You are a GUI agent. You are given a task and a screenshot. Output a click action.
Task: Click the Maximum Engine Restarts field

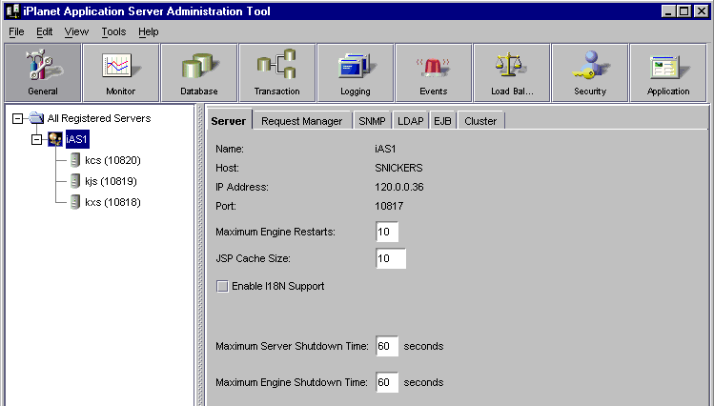coord(387,232)
